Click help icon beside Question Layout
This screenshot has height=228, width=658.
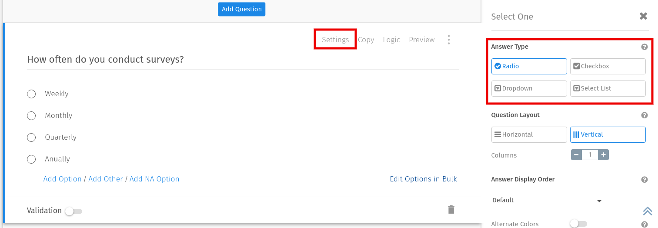point(644,115)
